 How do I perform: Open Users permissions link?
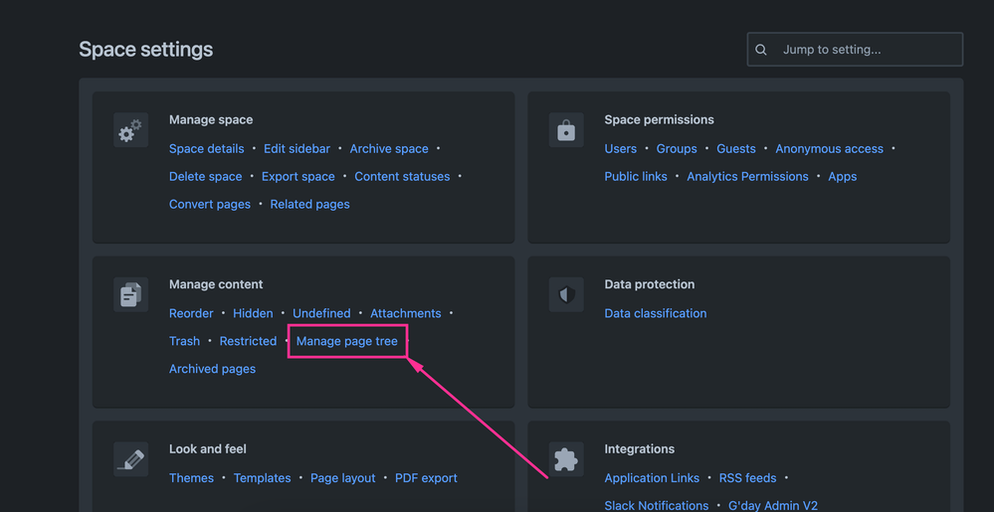click(621, 149)
